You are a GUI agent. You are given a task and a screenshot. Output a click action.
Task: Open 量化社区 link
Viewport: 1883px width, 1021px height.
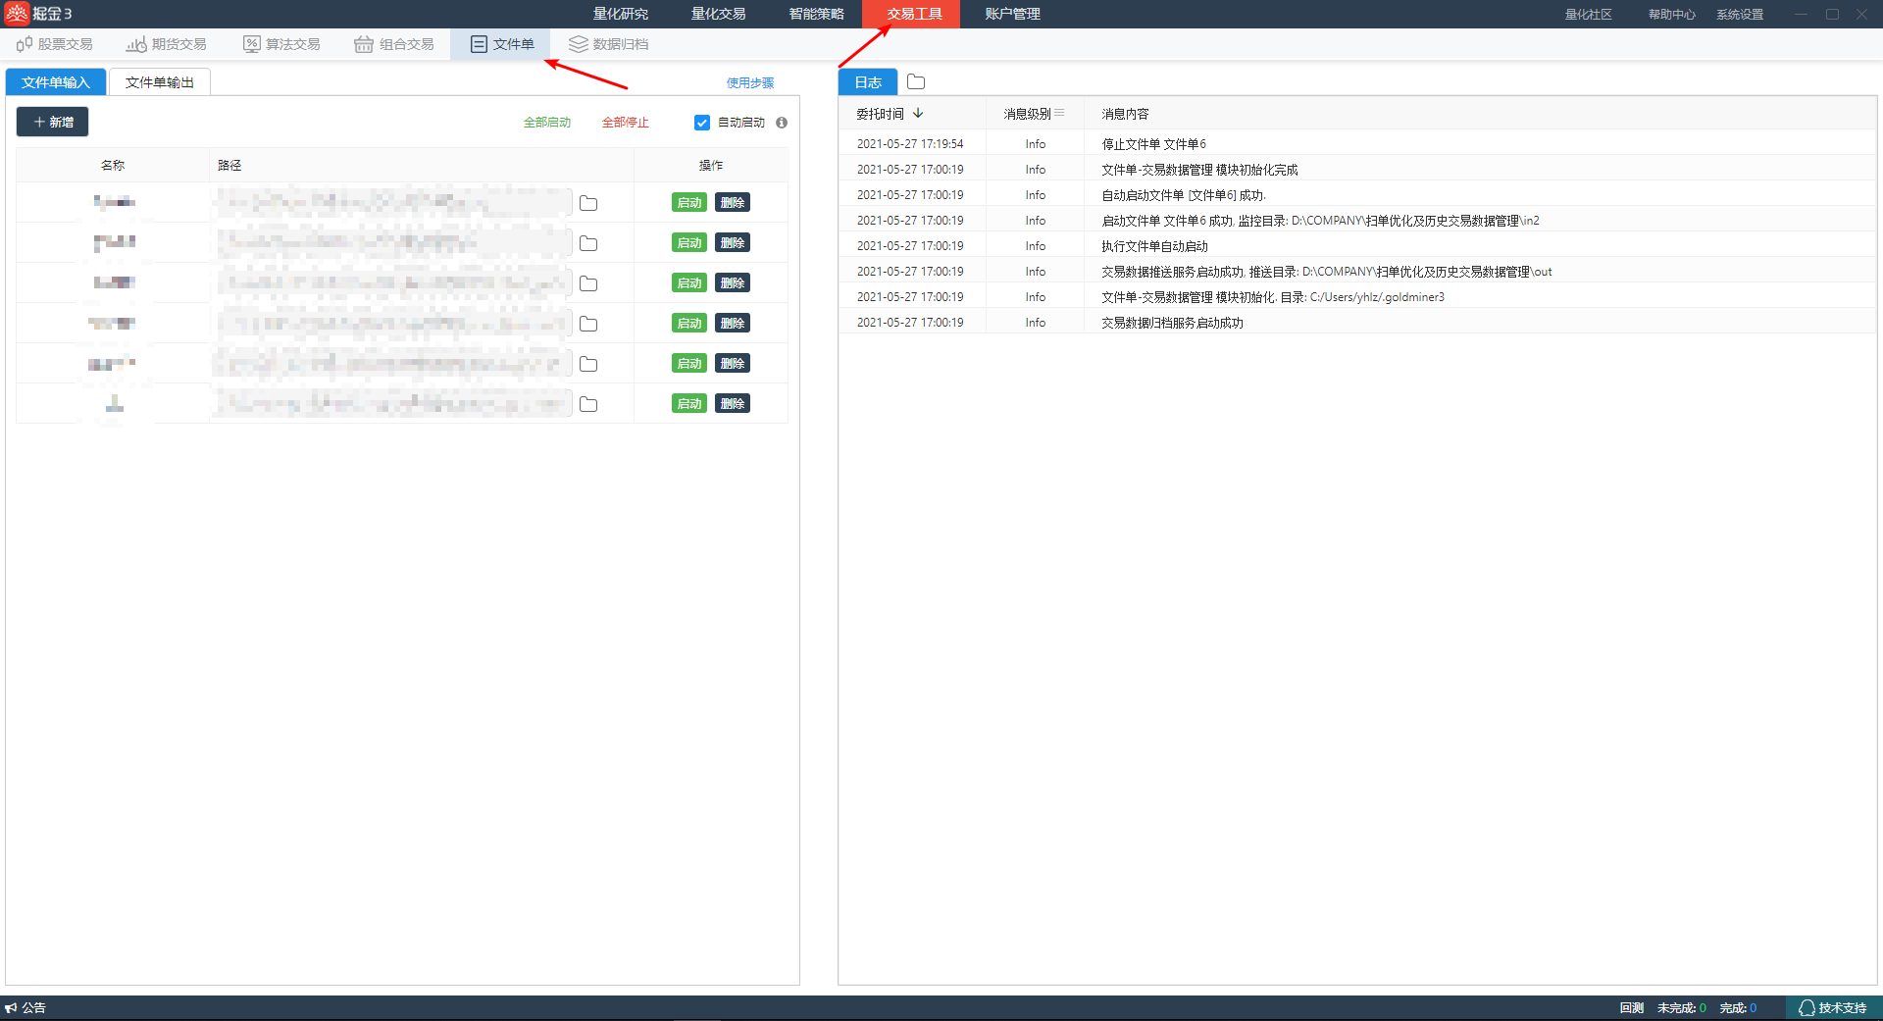pos(1588,15)
